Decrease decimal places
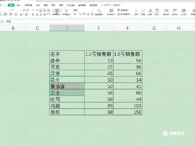Image resolution: width=195 pixels, height=146 pixels. pos(92,14)
